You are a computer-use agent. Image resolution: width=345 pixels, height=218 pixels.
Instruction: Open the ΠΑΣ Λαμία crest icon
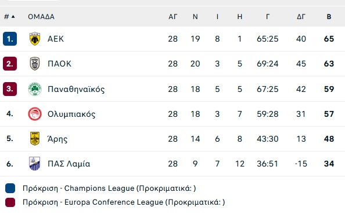click(x=35, y=164)
